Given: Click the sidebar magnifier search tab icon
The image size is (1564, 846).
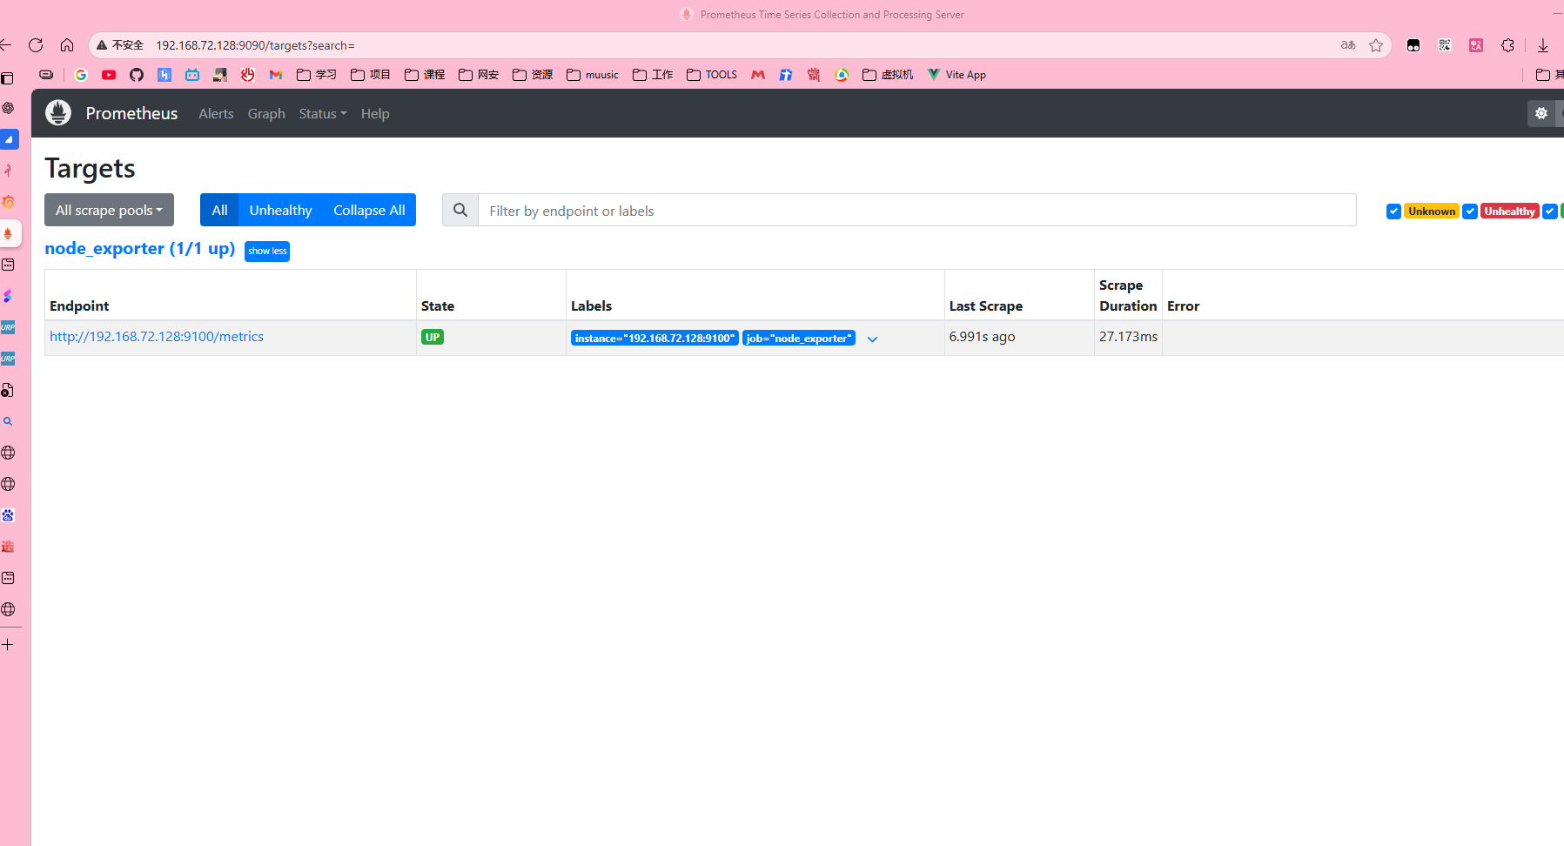Looking at the screenshot, I should click(8, 421).
